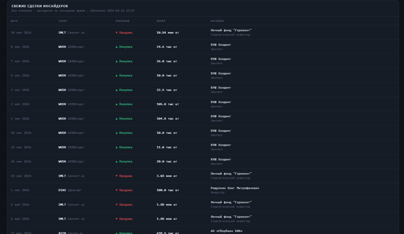Select the date '8 июл 2026'
Viewport: 404px width, 234px height.
(x=20, y=47)
